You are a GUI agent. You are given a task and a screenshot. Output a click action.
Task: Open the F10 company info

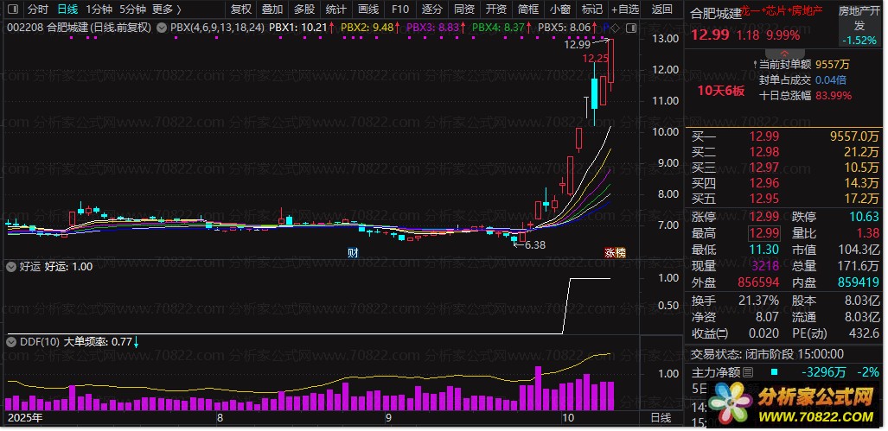(399, 9)
